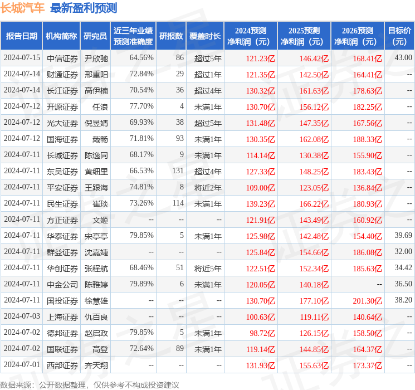415x390 pixels.
Task: Click researcher name 陈雅婷
Action: (96, 285)
